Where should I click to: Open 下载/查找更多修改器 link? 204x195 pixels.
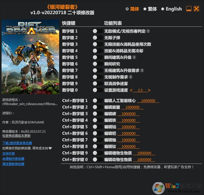coord(17,143)
